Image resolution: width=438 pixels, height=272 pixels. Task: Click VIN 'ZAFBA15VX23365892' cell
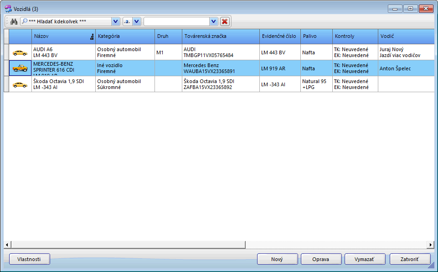tap(221, 84)
